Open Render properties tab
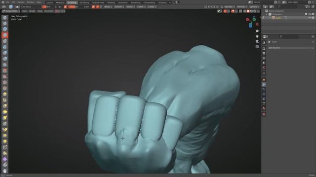The width and height of the screenshot is (316, 177). pyautogui.click(x=264, y=48)
